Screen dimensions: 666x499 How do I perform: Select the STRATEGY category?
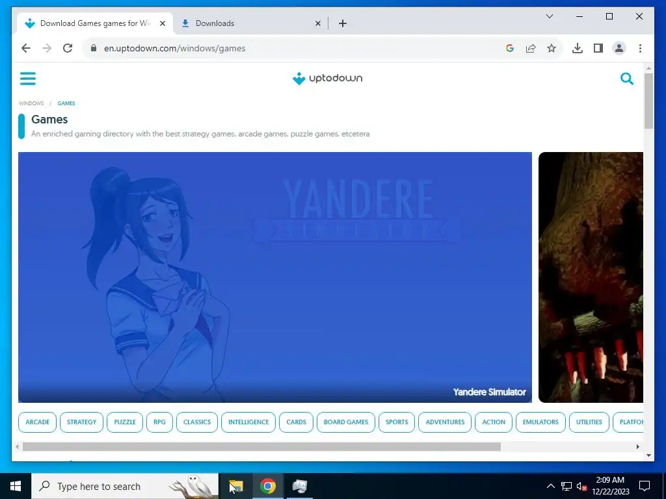click(81, 422)
